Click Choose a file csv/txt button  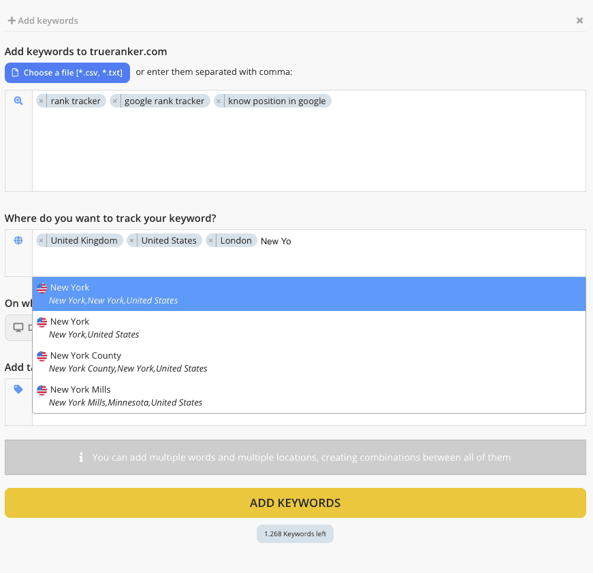click(x=67, y=73)
